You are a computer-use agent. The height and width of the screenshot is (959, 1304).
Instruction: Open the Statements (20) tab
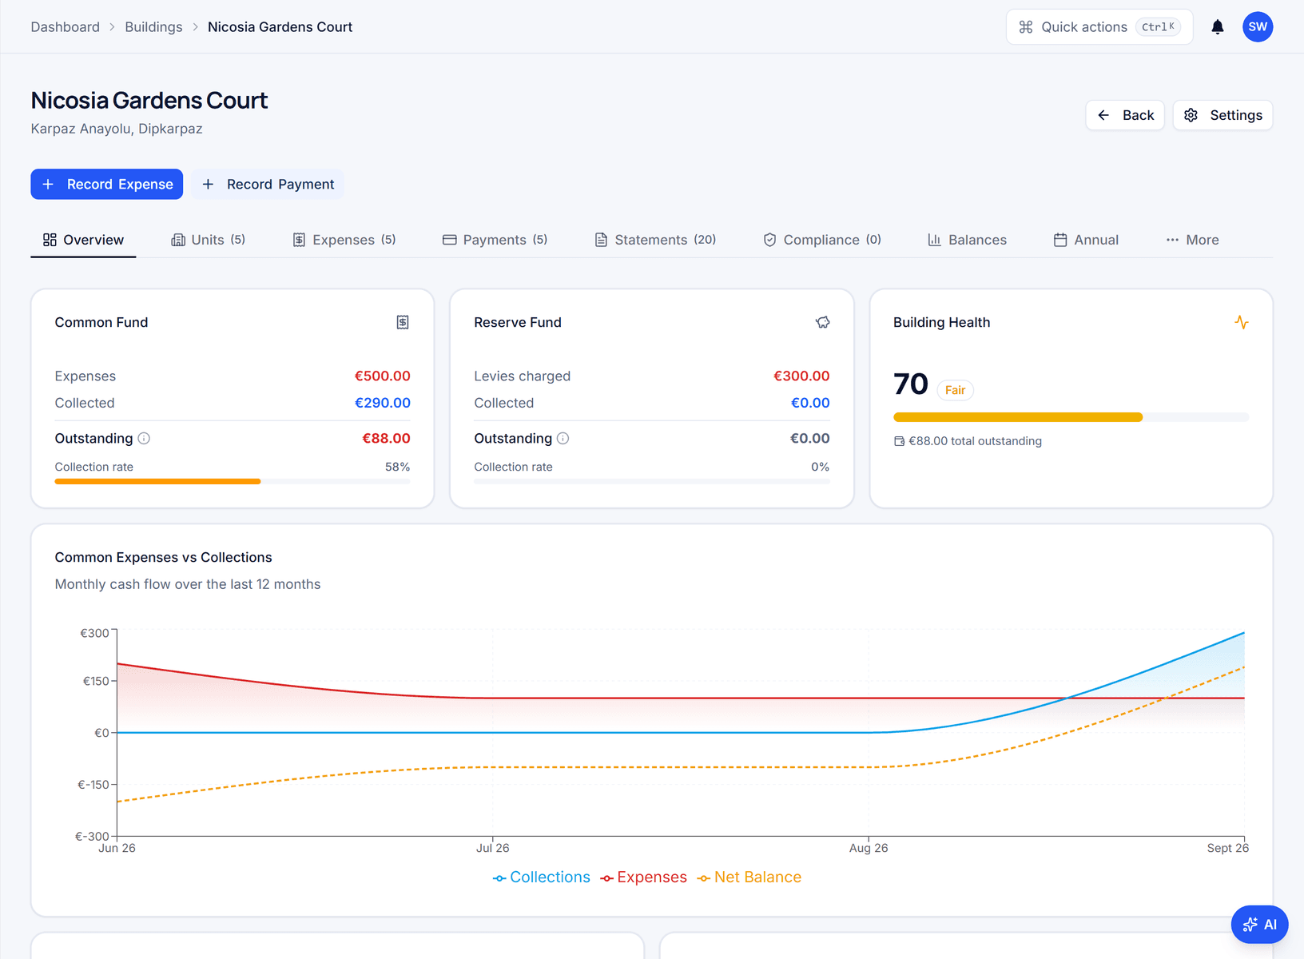coord(655,240)
